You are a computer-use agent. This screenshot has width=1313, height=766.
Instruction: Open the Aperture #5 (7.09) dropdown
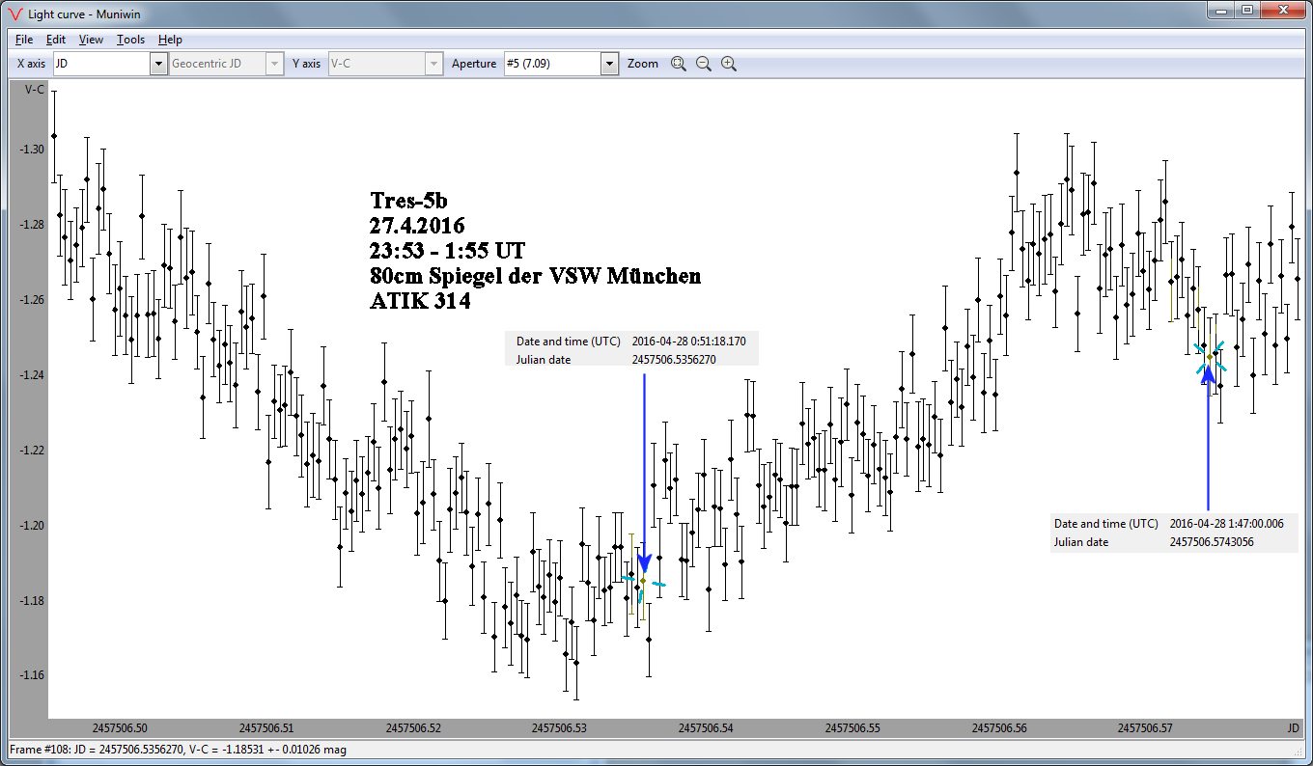(609, 64)
